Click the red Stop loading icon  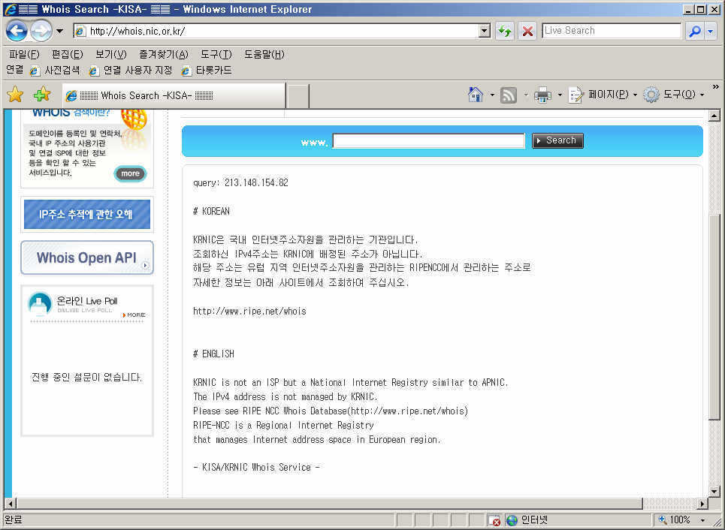527,31
